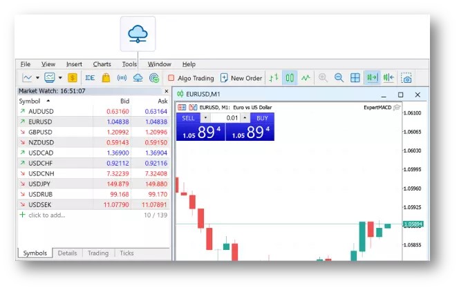The height and width of the screenshot is (290, 459).
Task: Click the green circular icon next to cloud
Action: point(154,78)
